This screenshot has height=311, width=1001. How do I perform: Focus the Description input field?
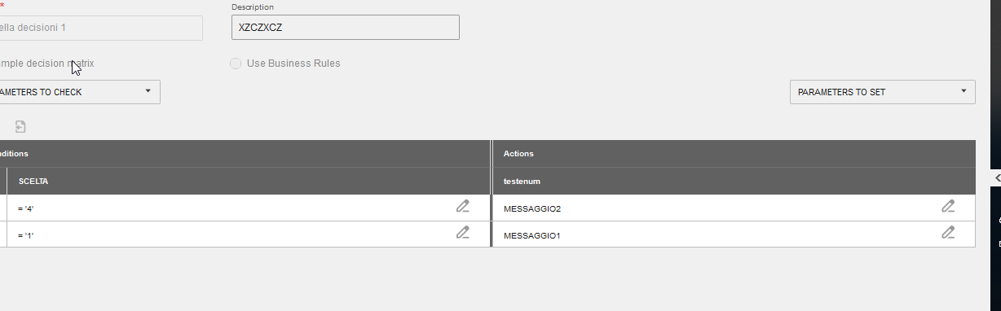coord(345,27)
